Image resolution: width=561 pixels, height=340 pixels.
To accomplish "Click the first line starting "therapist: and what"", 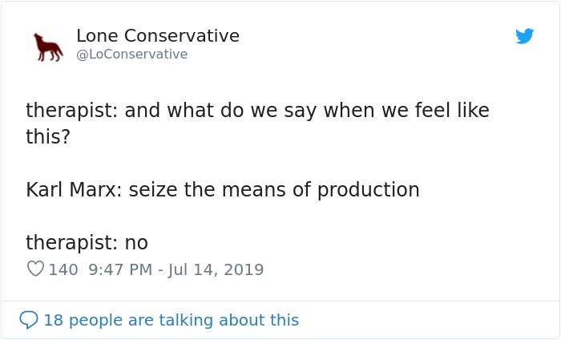I will (x=256, y=110).
